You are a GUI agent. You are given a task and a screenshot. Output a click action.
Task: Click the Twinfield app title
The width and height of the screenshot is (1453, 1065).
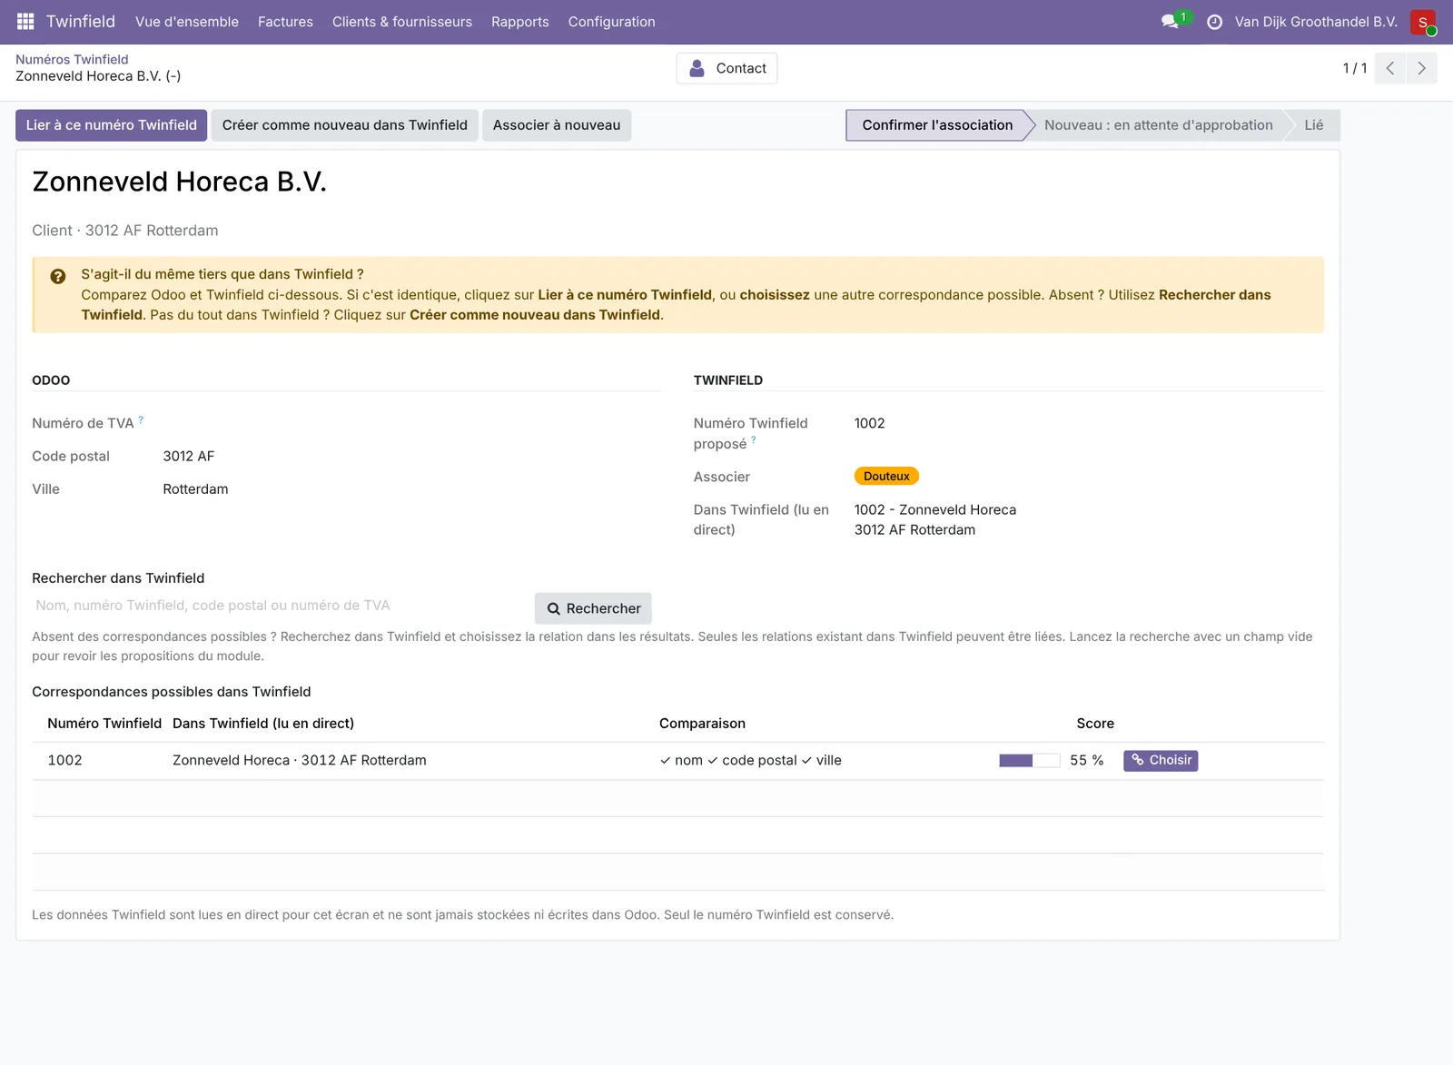click(x=81, y=22)
